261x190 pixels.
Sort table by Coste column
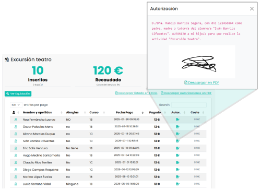195,112
